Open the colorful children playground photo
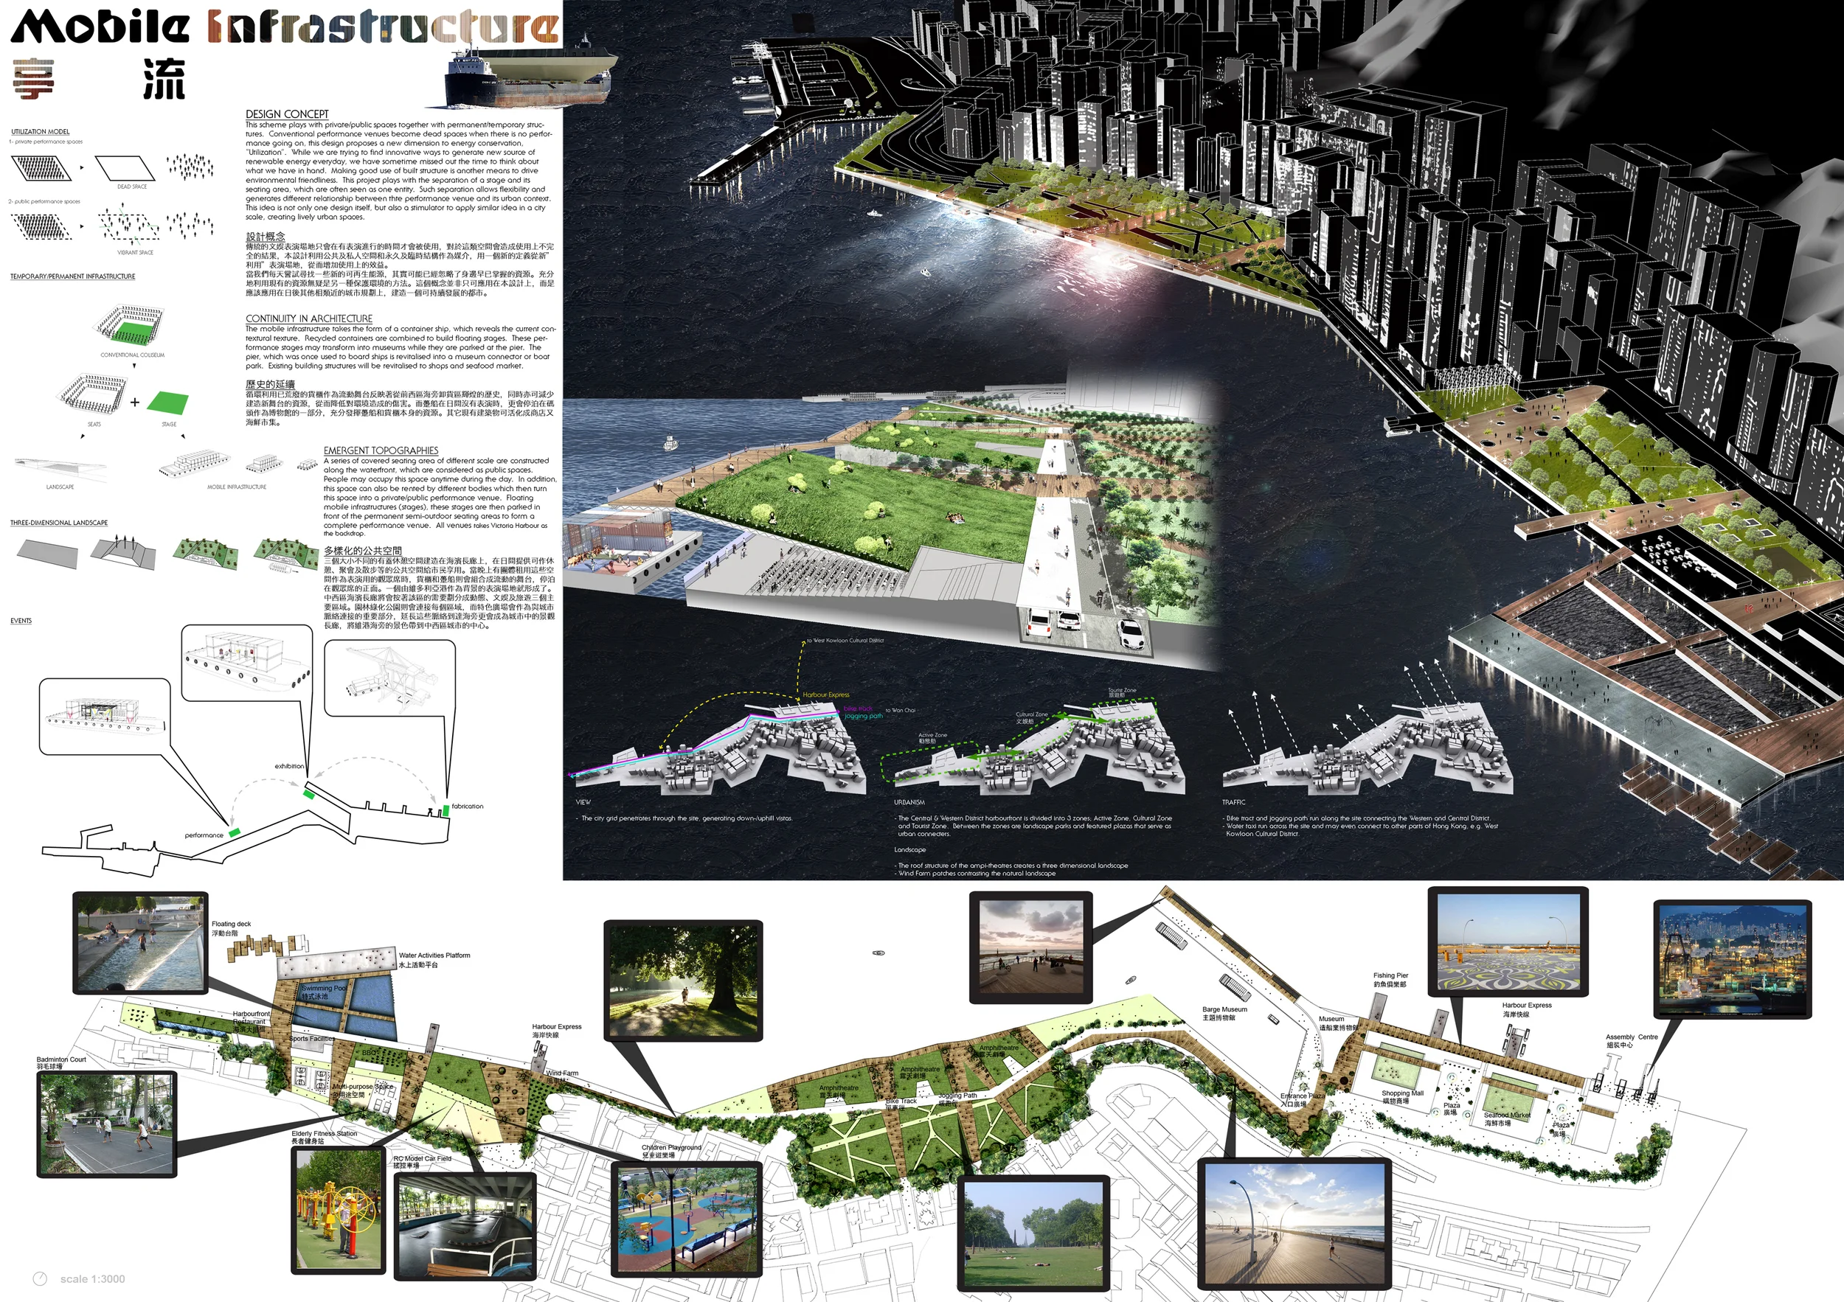Image resolution: width=1844 pixels, height=1302 pixels. pyautogui.click(x=687, y=1219)
